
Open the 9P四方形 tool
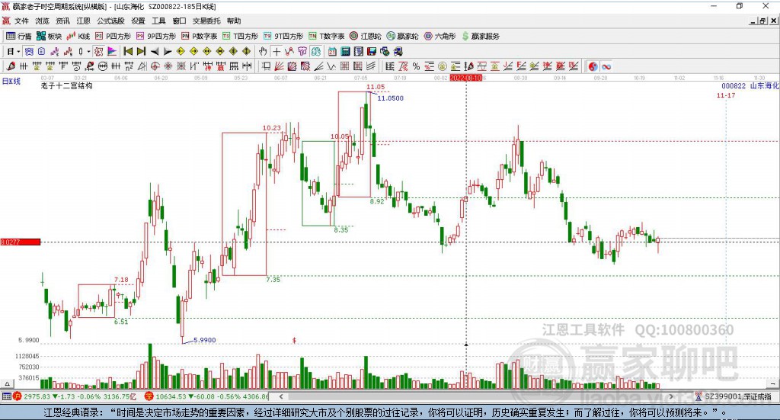(x=156, y=37)
